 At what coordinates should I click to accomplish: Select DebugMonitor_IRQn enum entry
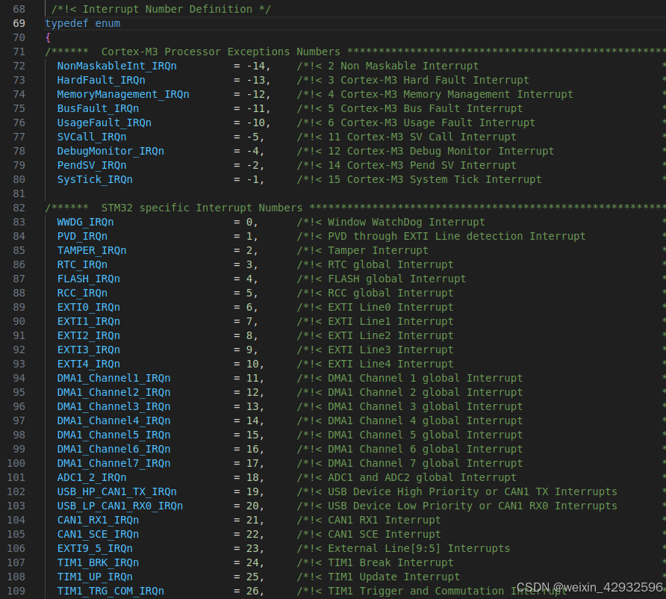pos(111,151)
